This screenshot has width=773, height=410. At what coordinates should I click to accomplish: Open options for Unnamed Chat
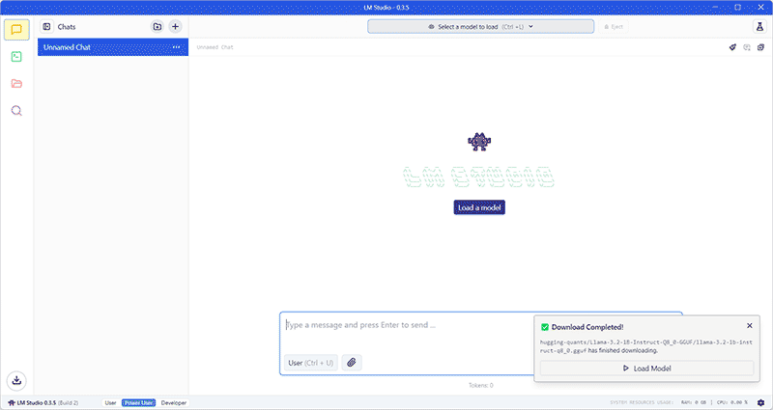click(x=176, y=47)
